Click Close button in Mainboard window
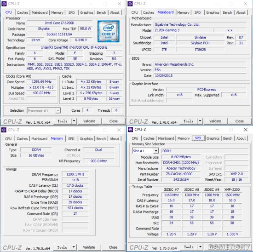 click(240, 121)
